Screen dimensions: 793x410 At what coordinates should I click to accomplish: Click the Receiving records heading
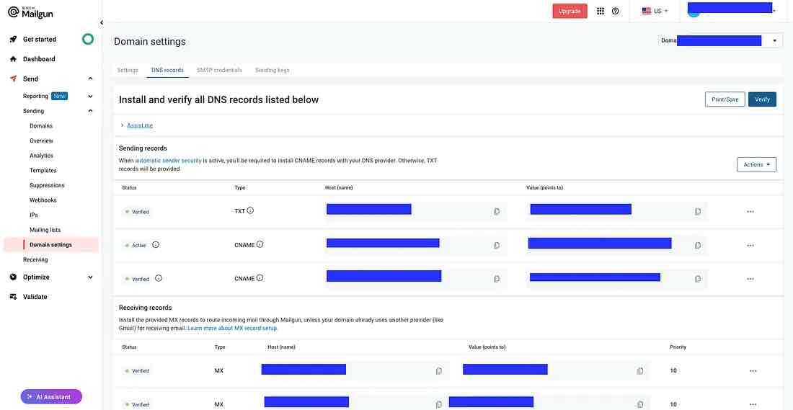pos(145,308)
